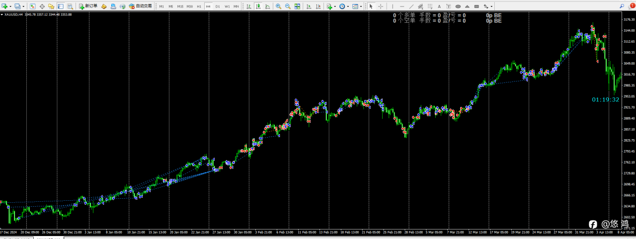Screen dimensions: 636x239
Task: Select the triangle drawing tool
Action: [x=467, y=6]
